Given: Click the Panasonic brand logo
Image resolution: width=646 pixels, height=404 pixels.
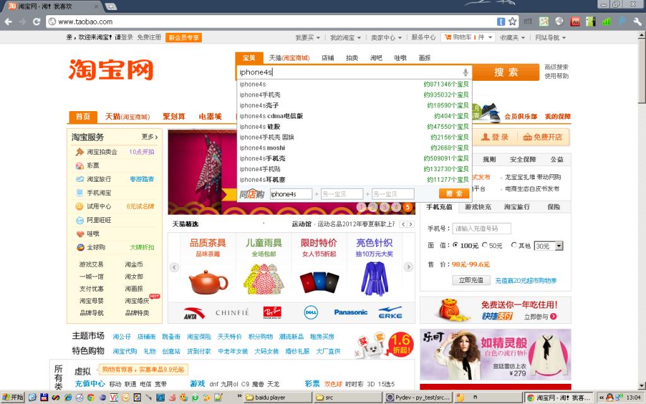Looking at the screenshot, I should 351,312.
